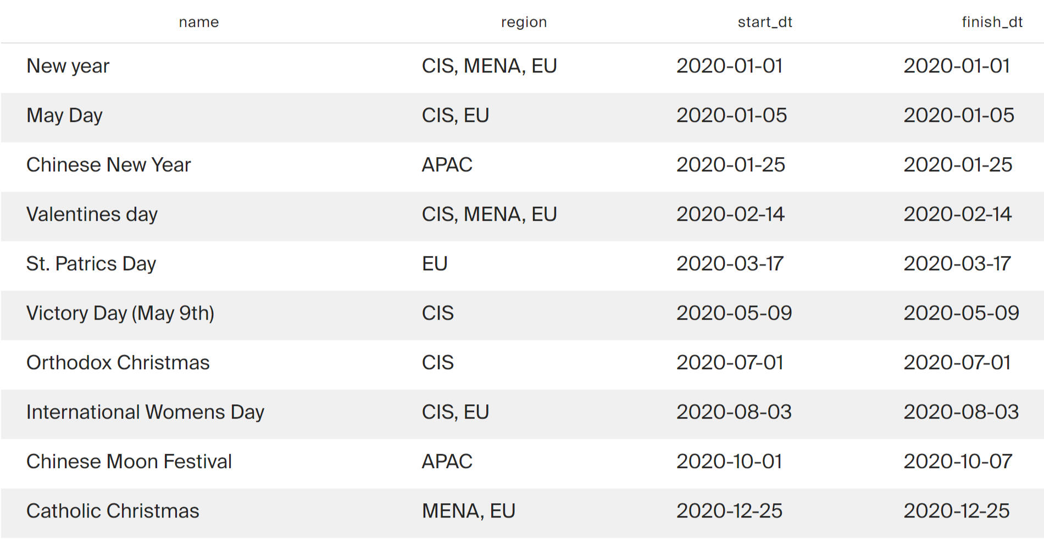This screenshot has width=1044, height=539.
Task: Select the Catholic Christmas name cell
Action: tap(113, 511)
